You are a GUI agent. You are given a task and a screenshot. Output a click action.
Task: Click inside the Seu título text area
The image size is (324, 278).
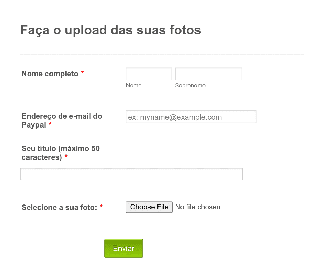[x=131, y=174]
